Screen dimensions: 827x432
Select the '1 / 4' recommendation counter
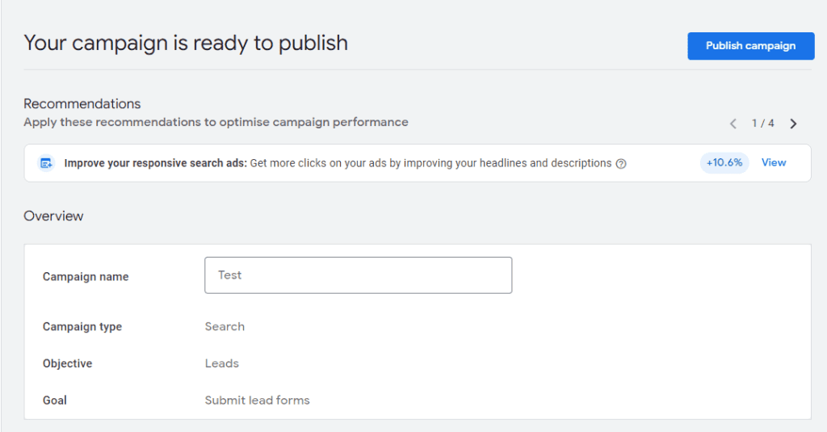pyautogui.click(x=762, y=124)
